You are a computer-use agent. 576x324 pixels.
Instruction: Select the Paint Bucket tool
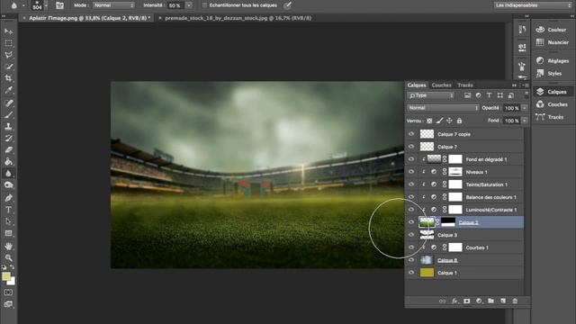pos(8,162)
